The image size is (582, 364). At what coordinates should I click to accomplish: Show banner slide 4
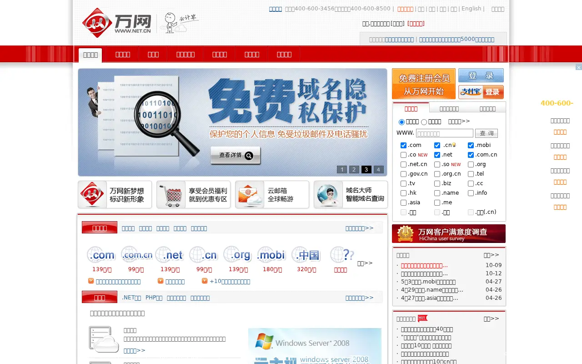coord(378,170)
